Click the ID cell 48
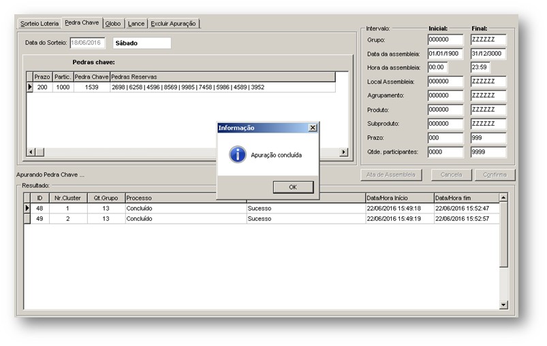 (x=40, y=208)
